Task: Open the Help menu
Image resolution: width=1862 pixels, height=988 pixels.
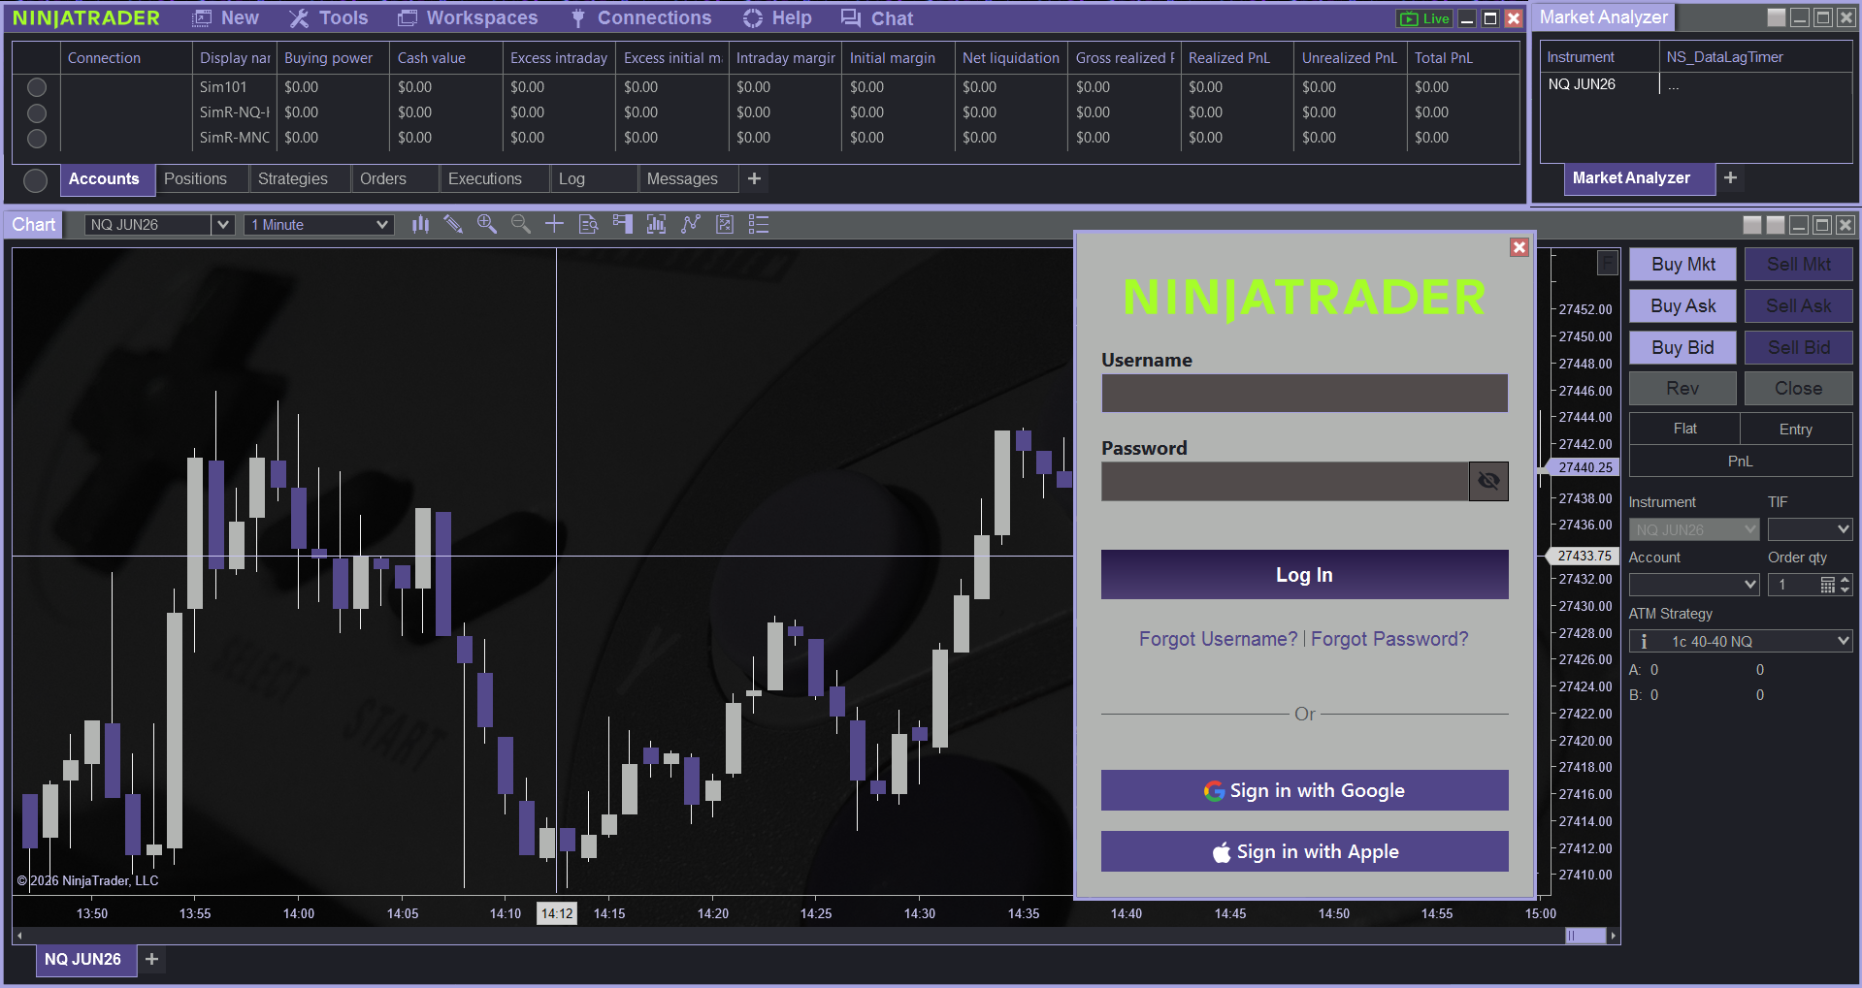Action: pyautogui.click(x=777, y=18)
